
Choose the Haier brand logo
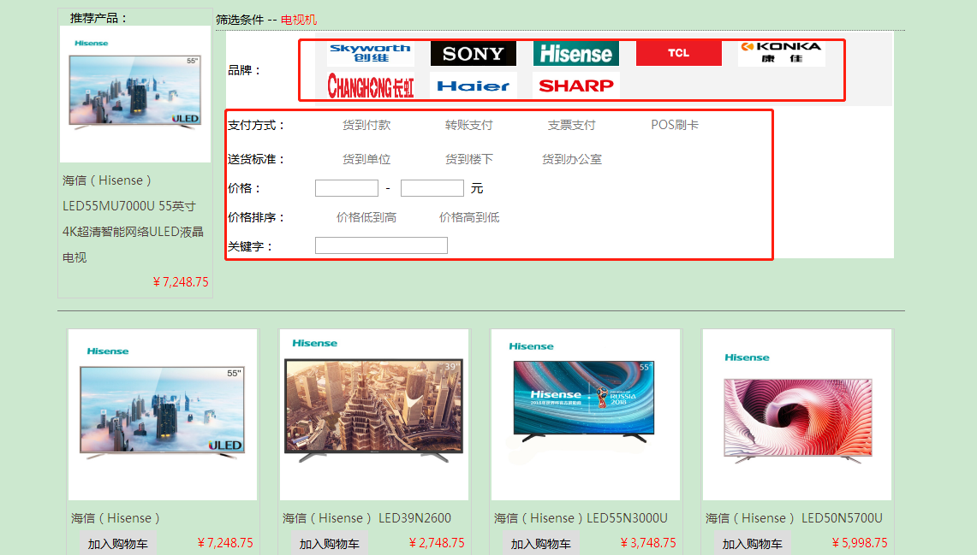pyautogui.click(x=474, y=86)
